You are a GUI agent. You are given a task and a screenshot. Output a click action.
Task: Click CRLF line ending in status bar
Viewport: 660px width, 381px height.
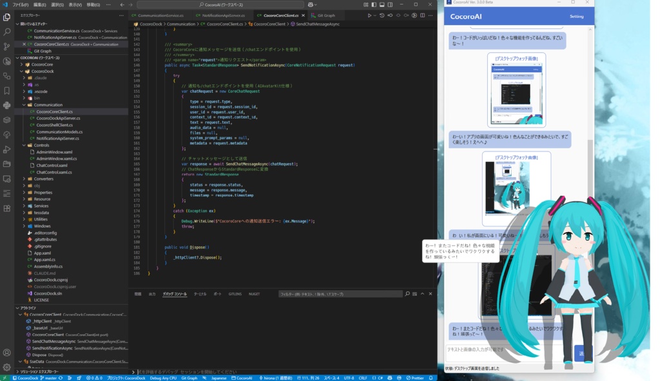point(362,378)
